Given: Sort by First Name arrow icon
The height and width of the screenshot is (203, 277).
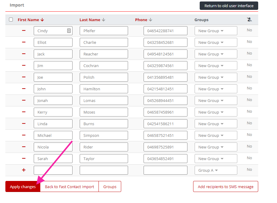Looking at the screenshot, I should point(42,20).
